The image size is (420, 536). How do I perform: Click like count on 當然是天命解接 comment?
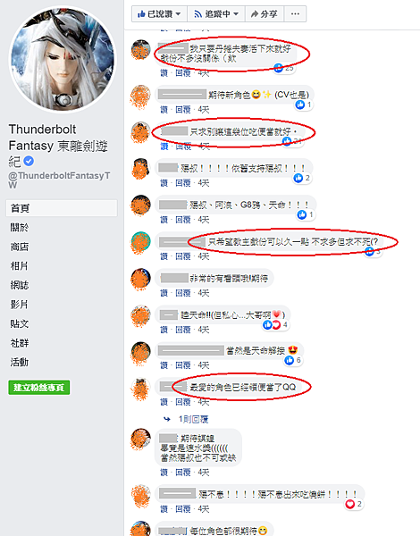click(298, 360)
